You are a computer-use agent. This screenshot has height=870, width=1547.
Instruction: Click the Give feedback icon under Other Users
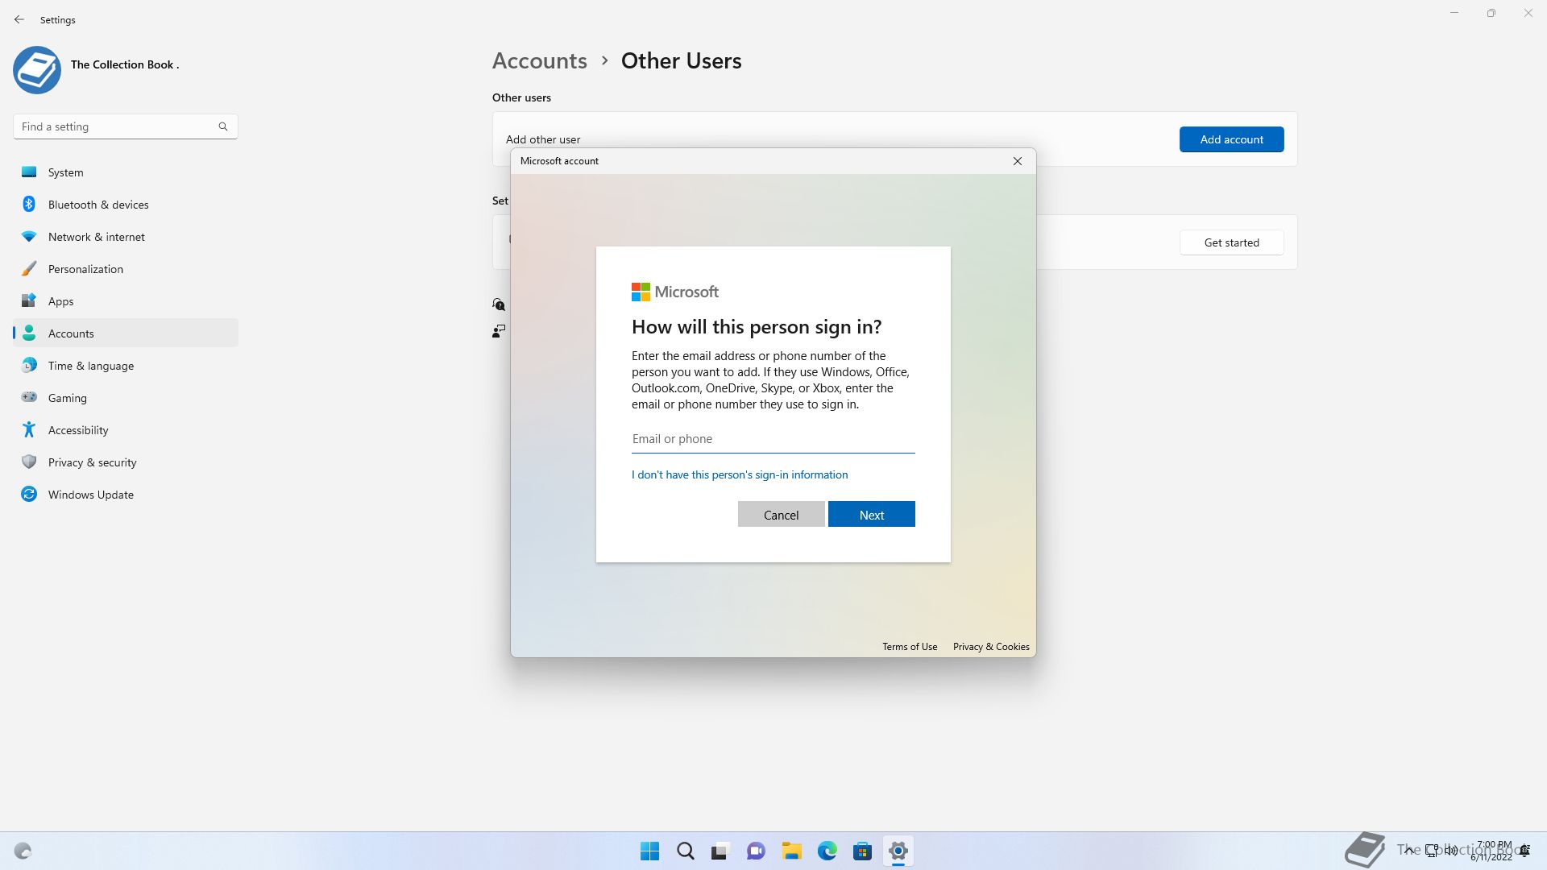coord(499,331)
